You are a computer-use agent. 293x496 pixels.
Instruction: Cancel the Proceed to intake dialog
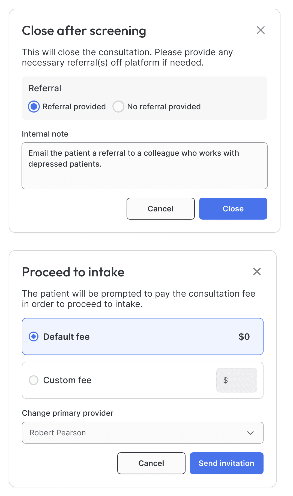151,463
